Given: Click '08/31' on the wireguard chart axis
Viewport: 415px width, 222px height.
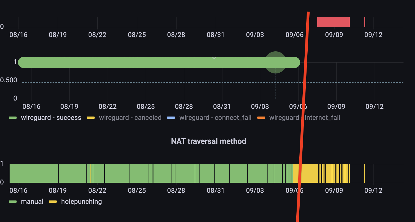Looking at the screenshot, I should coord(222,107).
